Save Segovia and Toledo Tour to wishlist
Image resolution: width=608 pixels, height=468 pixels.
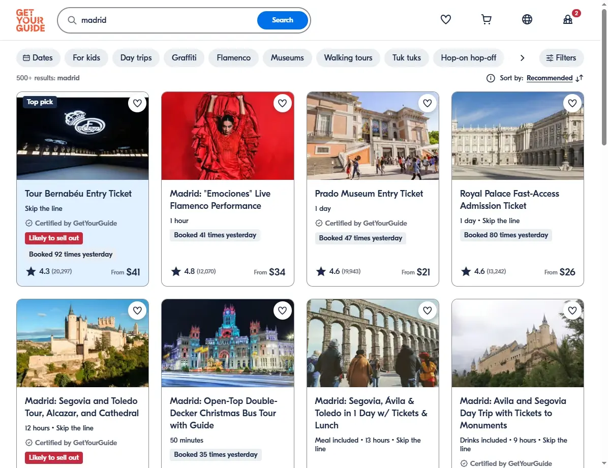(x=137, y=310)
